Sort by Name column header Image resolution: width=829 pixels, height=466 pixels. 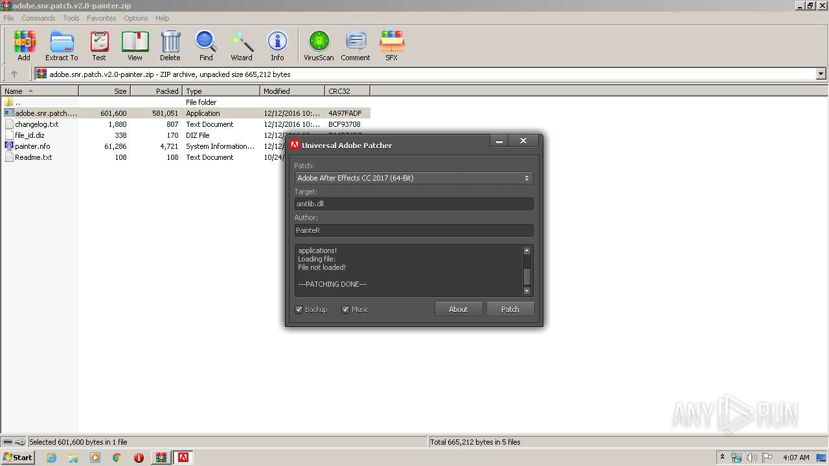[x=40, y=91]
